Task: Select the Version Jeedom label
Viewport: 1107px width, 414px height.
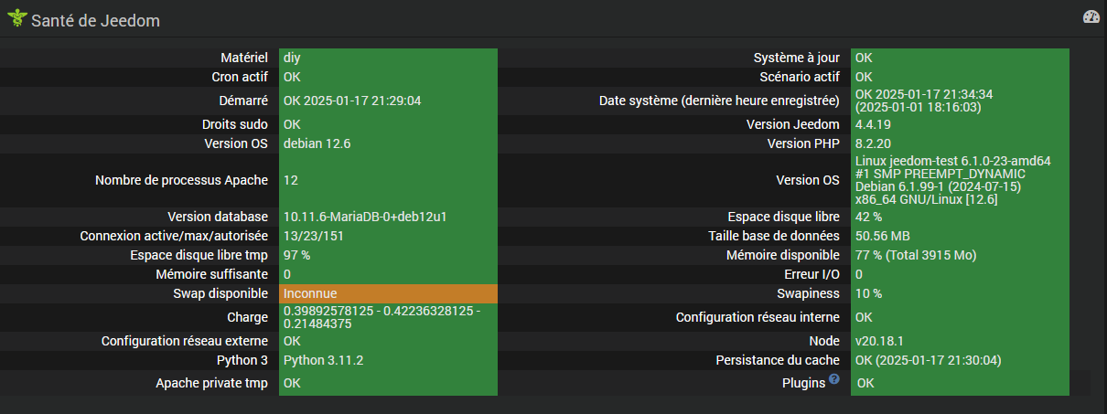Action: [793, 124]
